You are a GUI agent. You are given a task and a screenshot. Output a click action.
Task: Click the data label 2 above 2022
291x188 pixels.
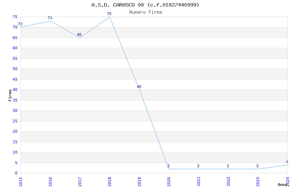[228, 166]
